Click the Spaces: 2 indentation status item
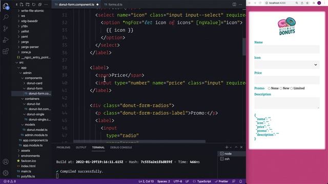Image resolution: width=328 pixels, height=184 pixels. pos(163,181)
